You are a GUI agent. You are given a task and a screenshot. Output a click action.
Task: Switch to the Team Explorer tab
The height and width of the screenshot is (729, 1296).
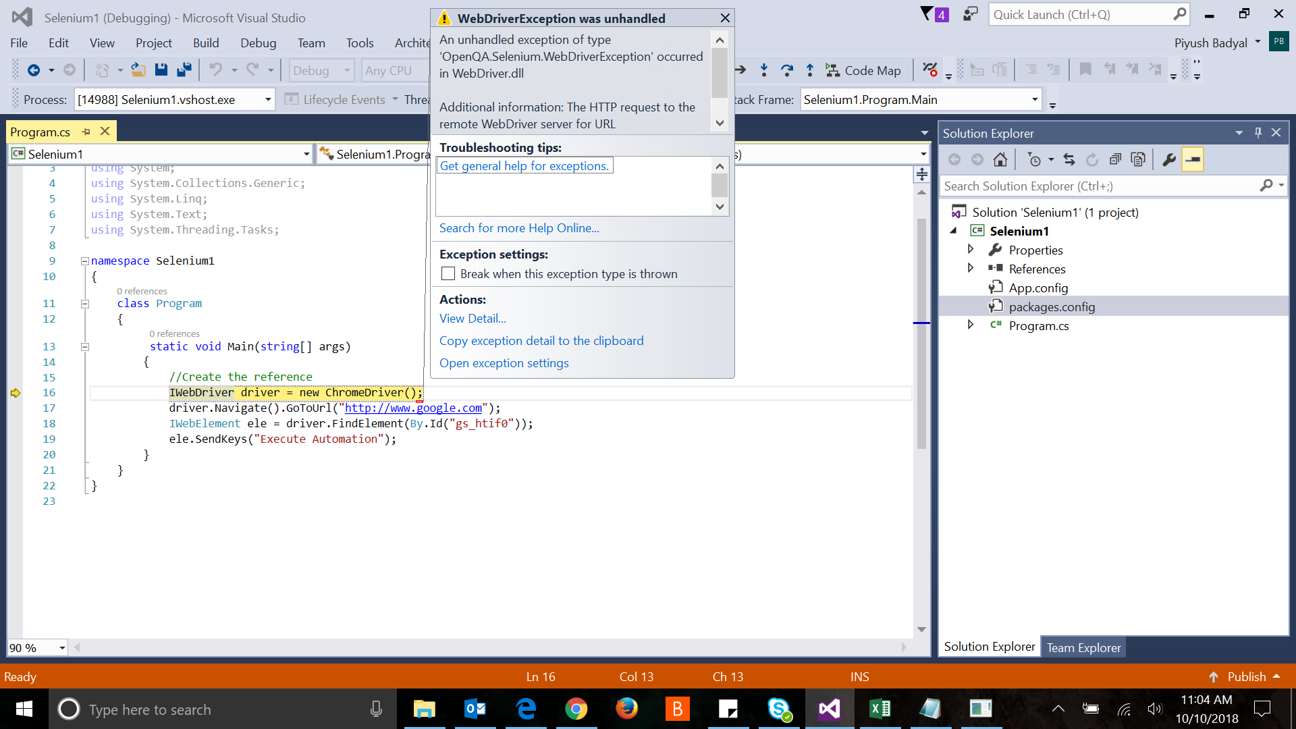[1083, 647]
